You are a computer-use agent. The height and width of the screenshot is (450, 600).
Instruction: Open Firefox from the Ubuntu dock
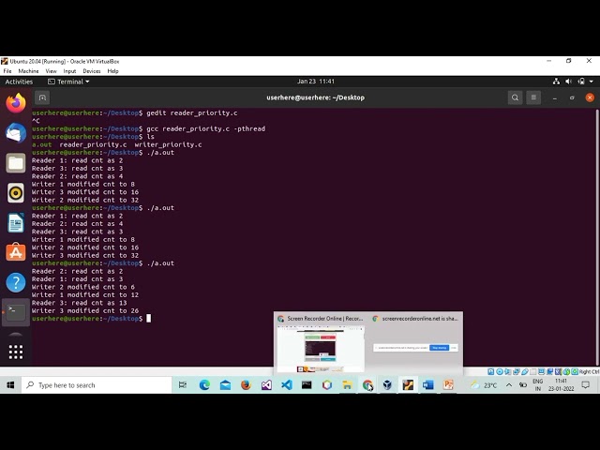(x=16, y=103)
